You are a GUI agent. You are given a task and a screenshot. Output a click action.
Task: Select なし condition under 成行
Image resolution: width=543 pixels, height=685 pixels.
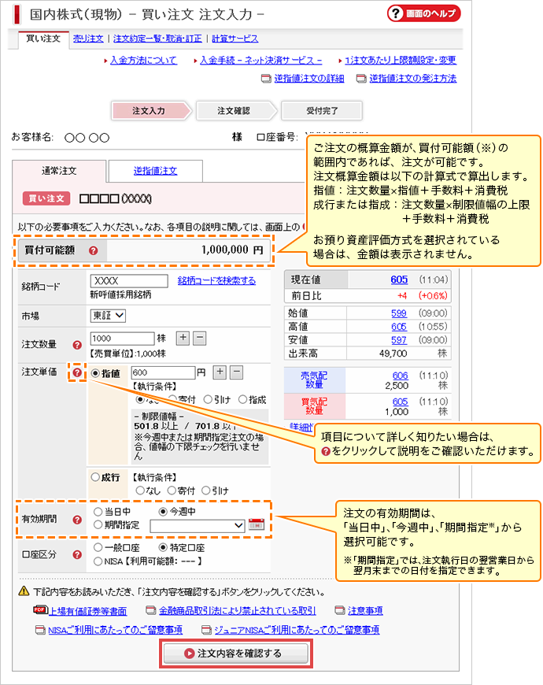pos(140,491)
